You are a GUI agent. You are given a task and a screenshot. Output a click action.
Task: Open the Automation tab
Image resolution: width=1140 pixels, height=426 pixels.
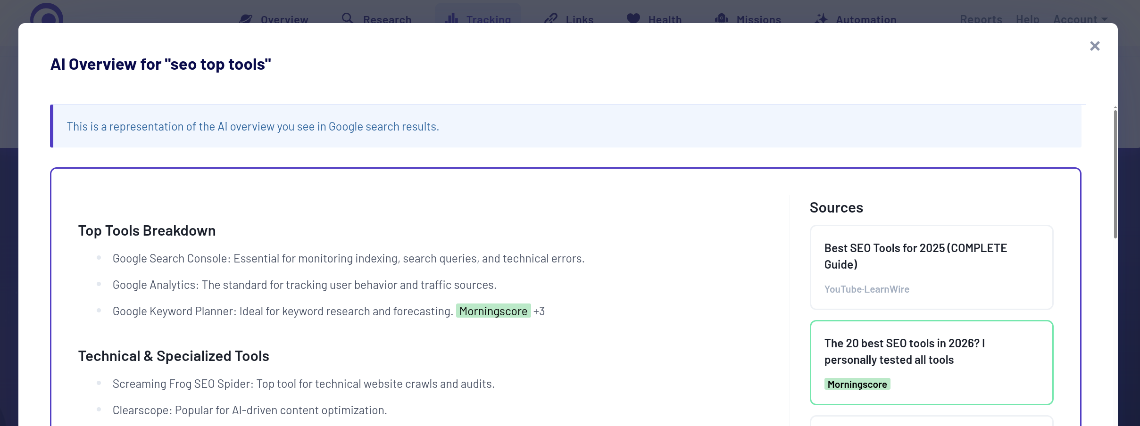coord(856,19)
